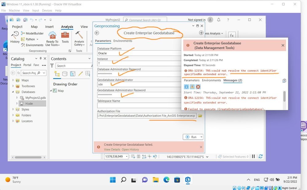Click the refresh map icon in status bar
Viewport: 307px width, 190px height.
point(261,156)
